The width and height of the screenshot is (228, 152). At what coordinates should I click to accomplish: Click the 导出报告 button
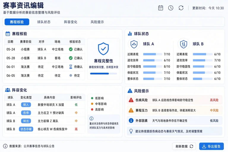tap(211, 146)
